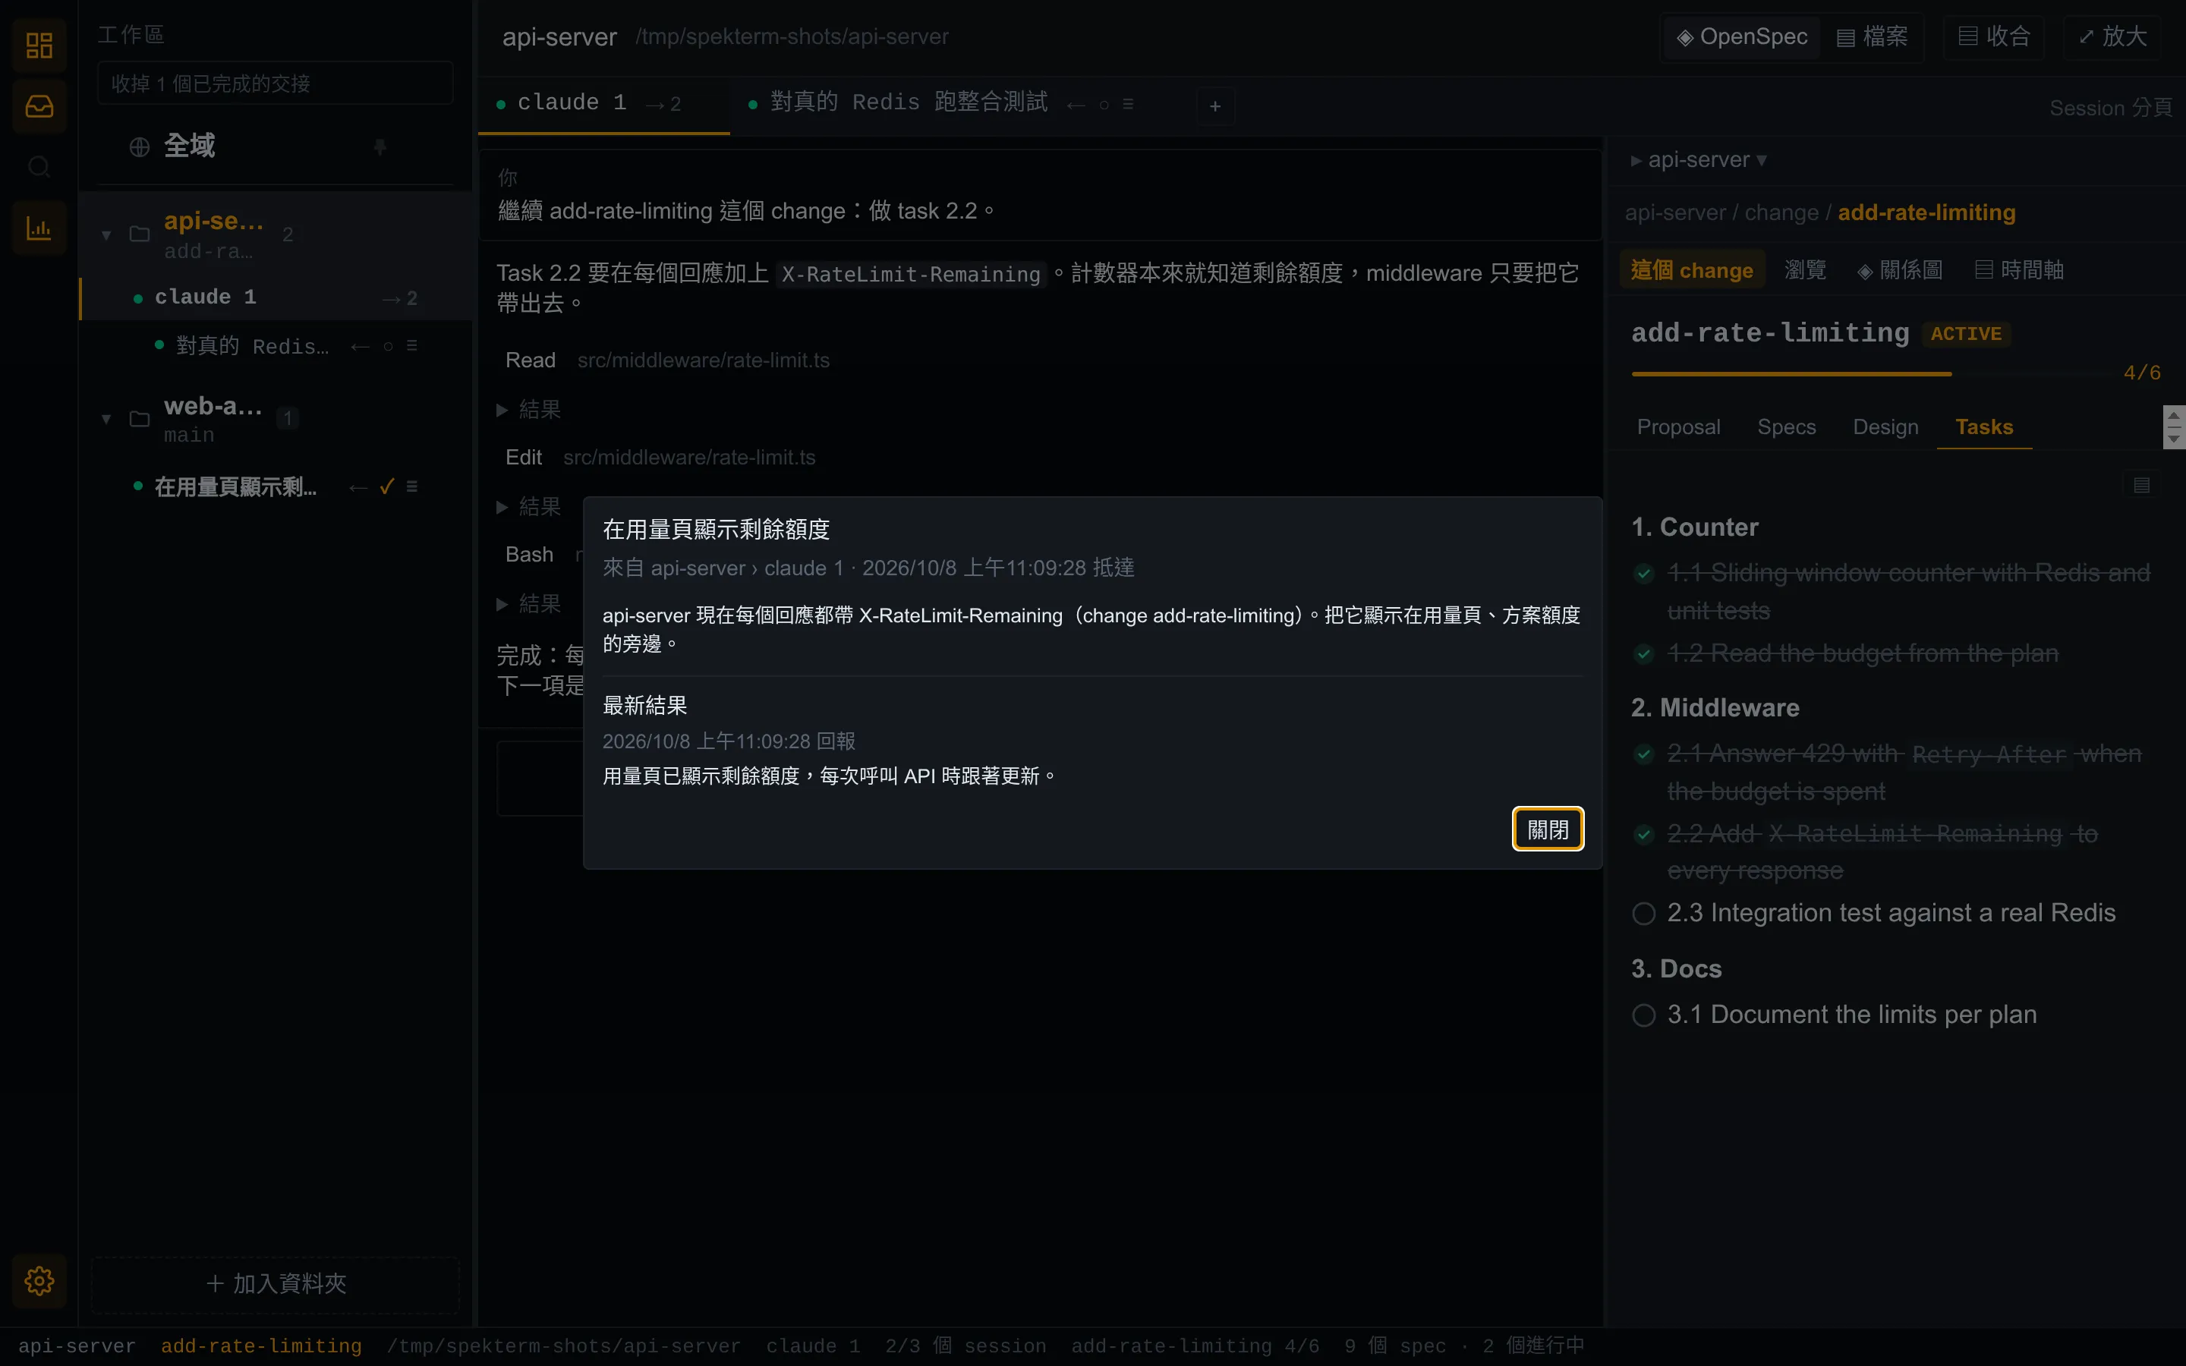Switch to the Specs tab
Image resolution: width=2186 pixels, height=1366 pixels.
[1786, 426]
